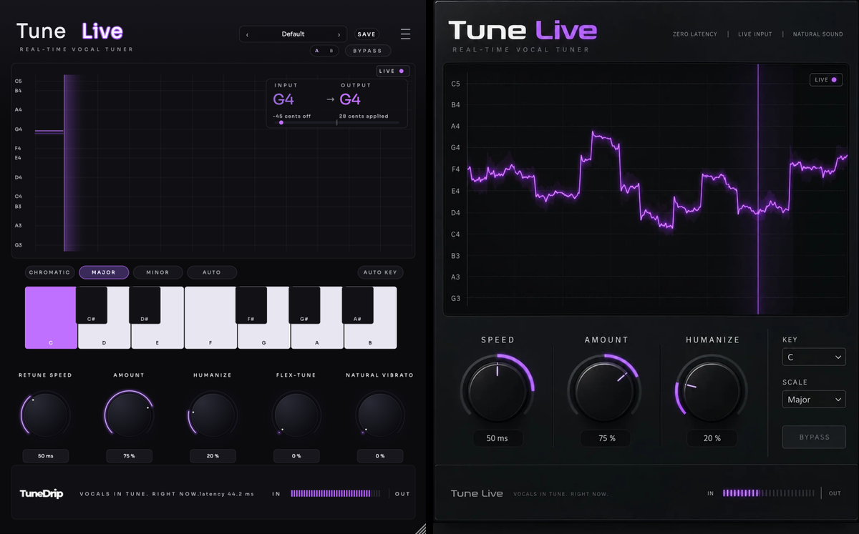Screen dimensions: 859x534
Task: Click the BYPASS button in right plugin
Action: 814,437
